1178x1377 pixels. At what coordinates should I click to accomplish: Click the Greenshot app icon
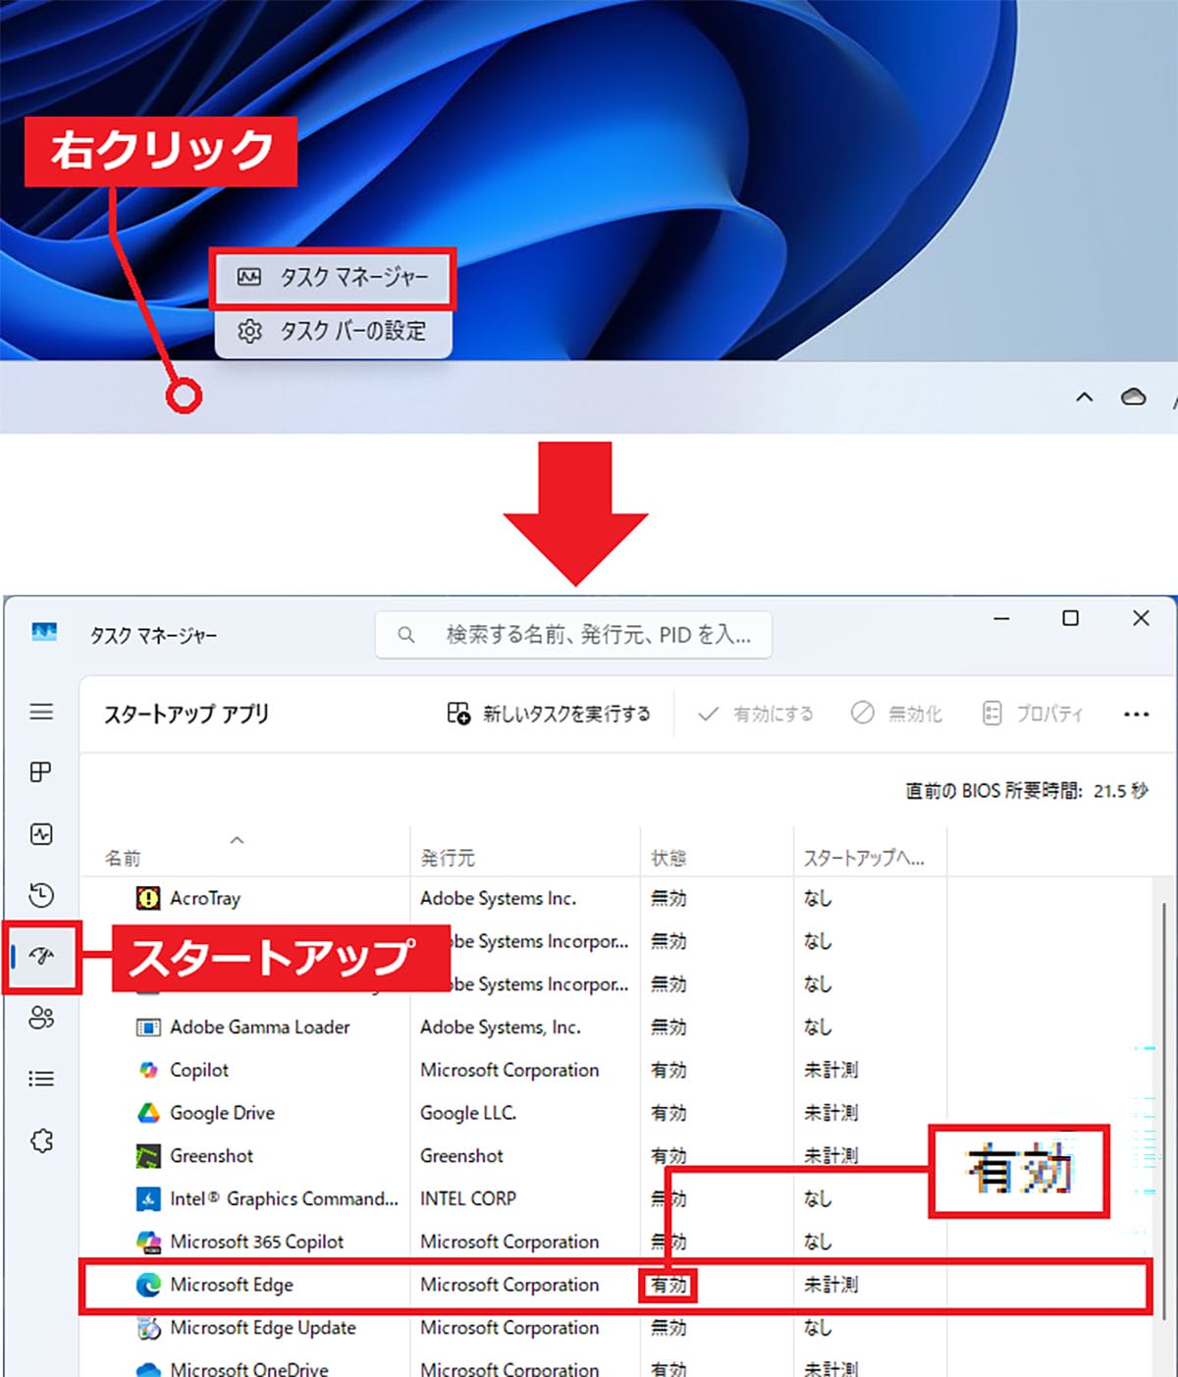(147, 1156)
